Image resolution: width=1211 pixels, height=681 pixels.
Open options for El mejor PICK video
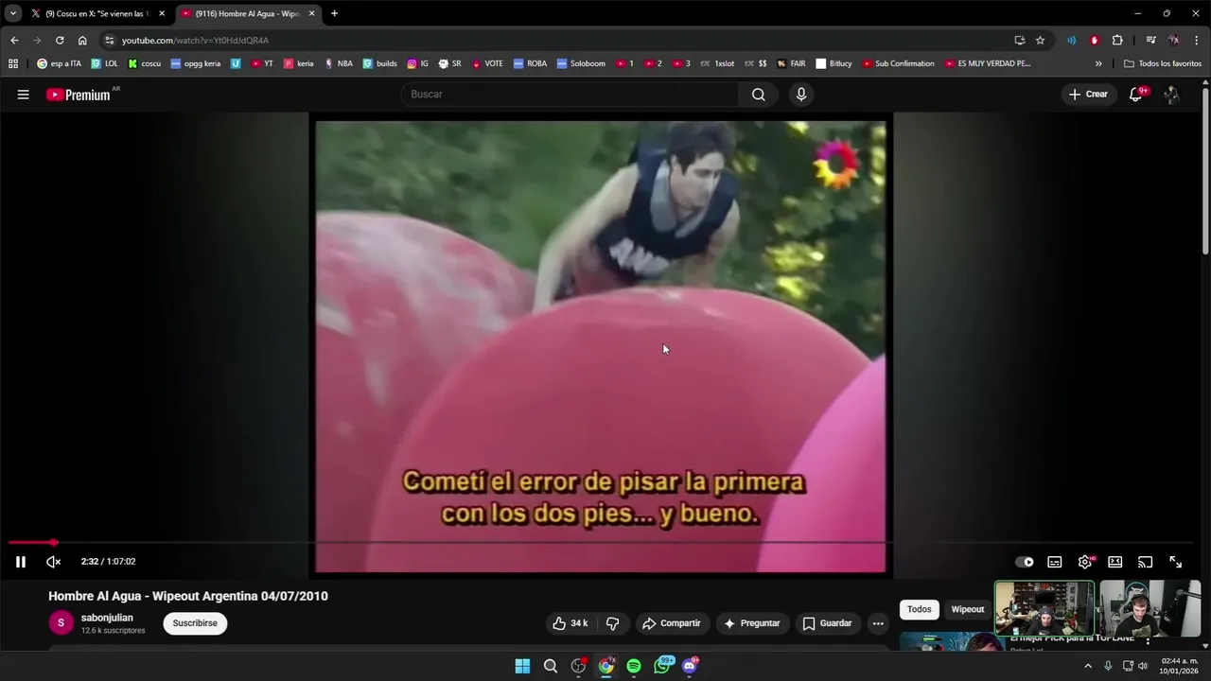click(x=1148, y=640)
